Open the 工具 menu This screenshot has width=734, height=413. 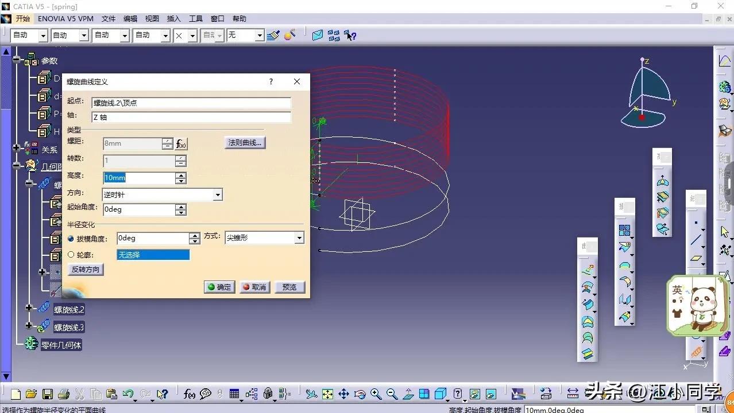point(196,19)
